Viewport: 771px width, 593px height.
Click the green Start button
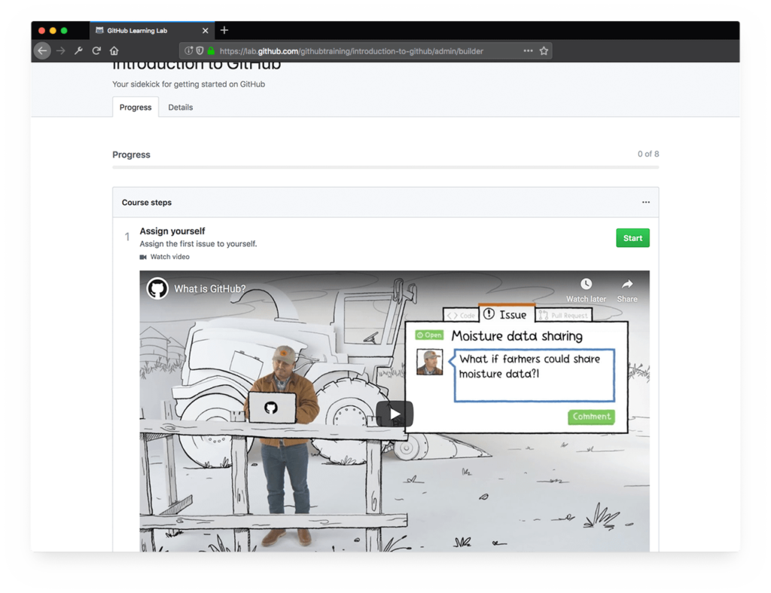click(632, 238)
